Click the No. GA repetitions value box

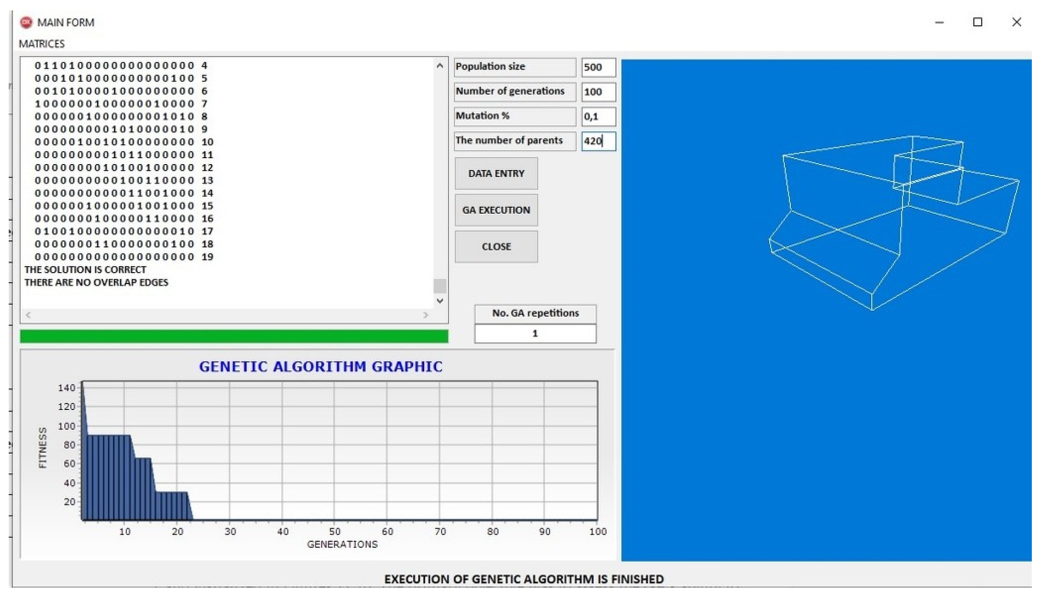coord(535,333)
